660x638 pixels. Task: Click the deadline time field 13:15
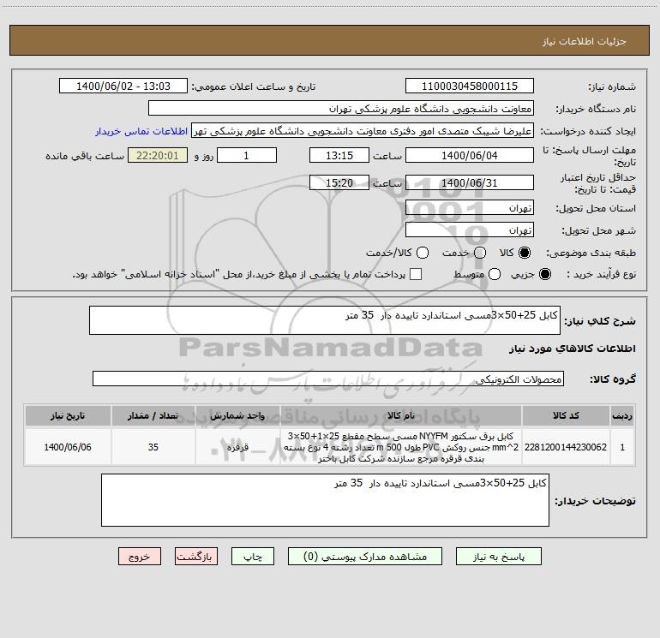pyautogui.click(x=339, y=155)
